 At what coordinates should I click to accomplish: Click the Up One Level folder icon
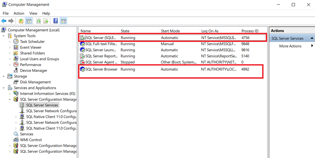[21, 21]
